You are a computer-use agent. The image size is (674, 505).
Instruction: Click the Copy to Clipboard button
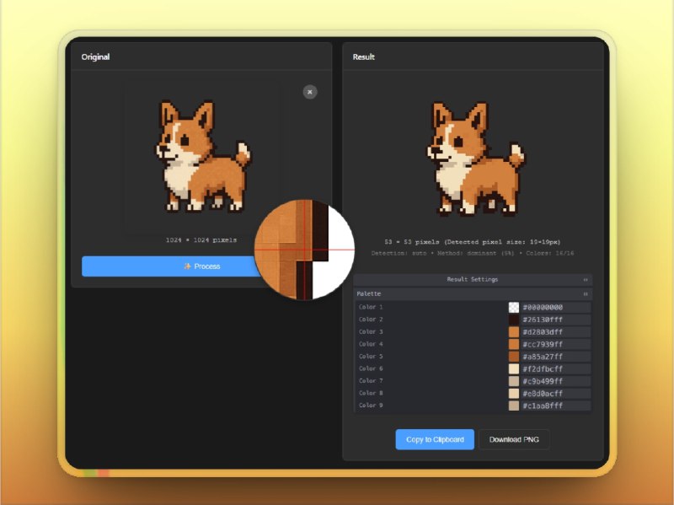(435, 439)
